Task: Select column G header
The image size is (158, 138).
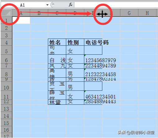Action: pyautogui.click(x=129, y=13)
